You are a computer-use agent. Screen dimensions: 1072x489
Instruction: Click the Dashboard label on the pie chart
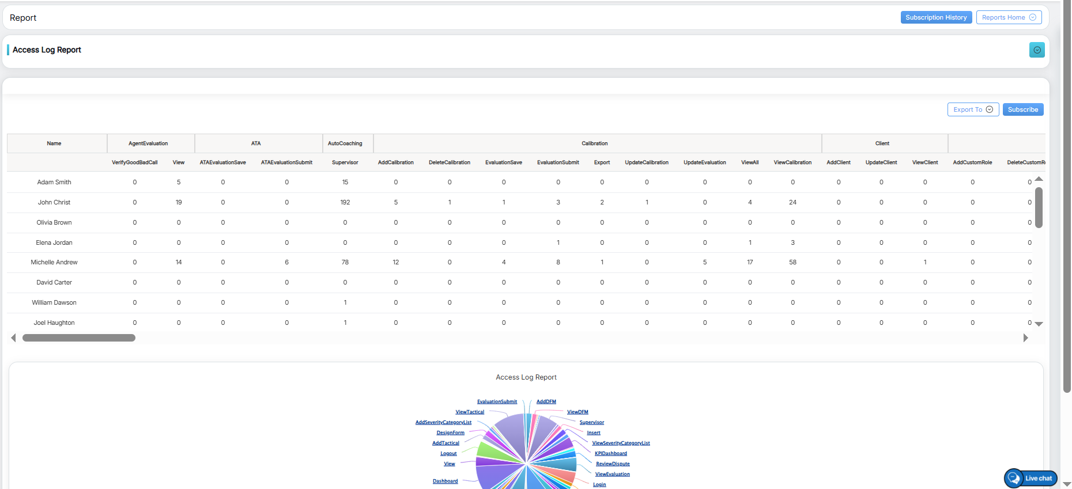445,481
